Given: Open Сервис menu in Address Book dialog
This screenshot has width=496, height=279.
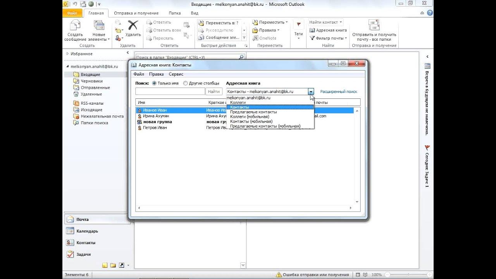Looking at the screenshot, I should pyautogui.click(x=176, y=74).
